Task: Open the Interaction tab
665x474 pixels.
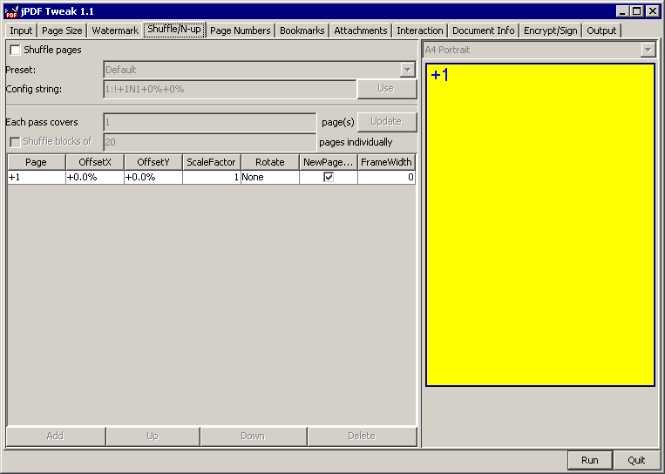Action: tap(420, 30)
